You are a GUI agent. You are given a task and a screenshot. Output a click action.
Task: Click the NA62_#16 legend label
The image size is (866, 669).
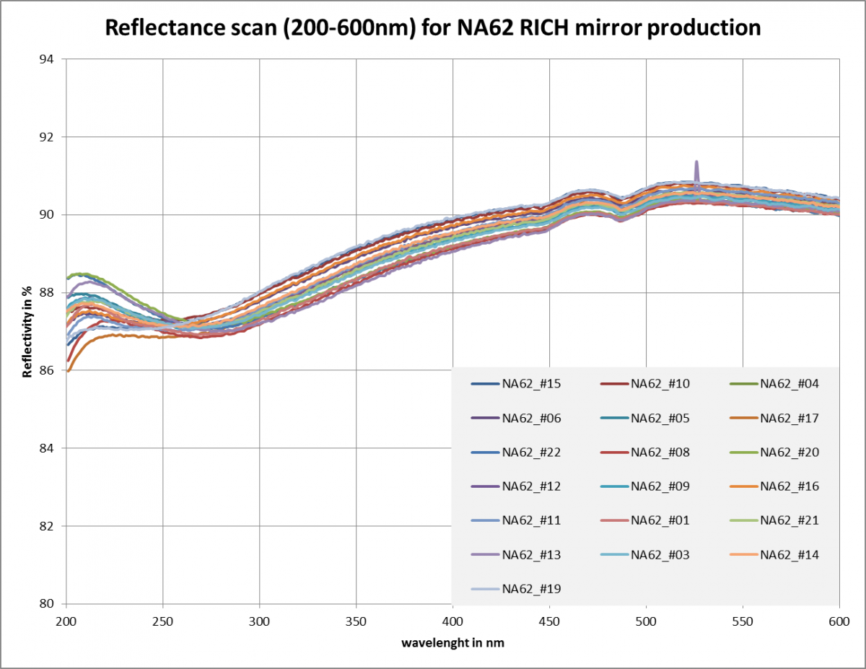(x=790, y=486)
